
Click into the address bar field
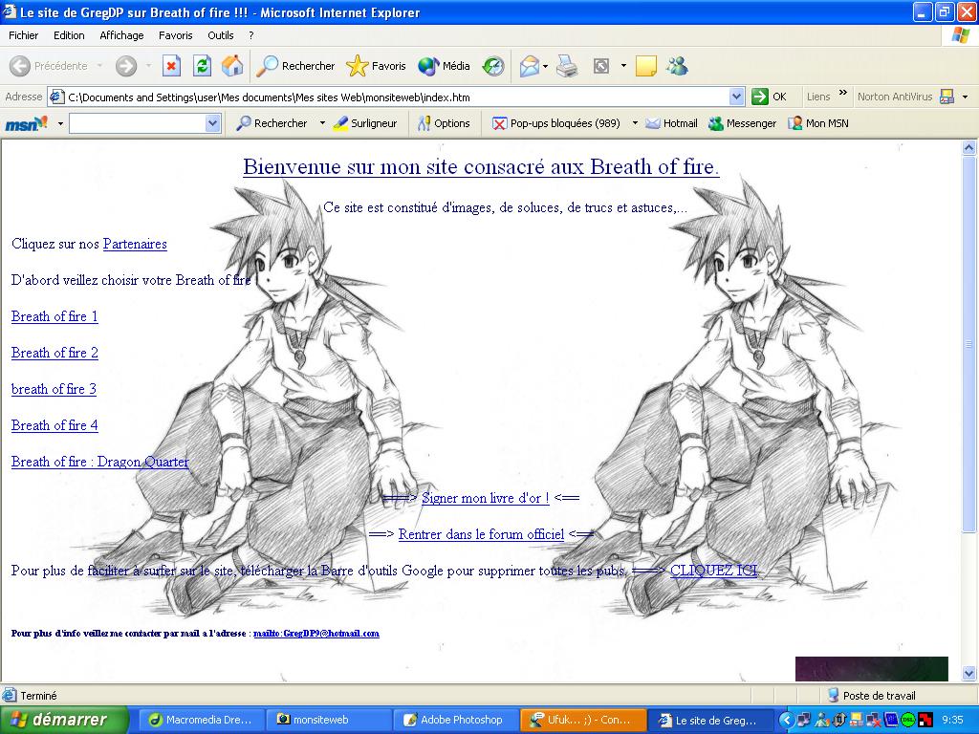[397, 97]
